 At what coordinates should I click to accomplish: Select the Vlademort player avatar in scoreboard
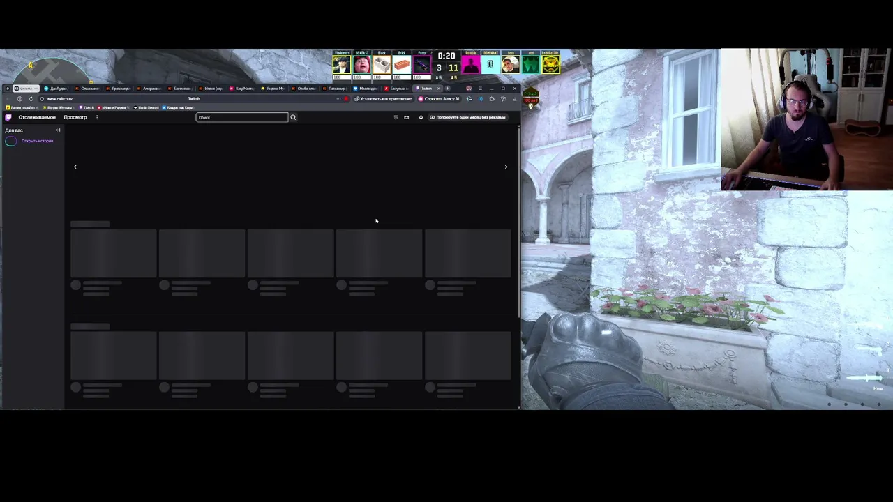click(x=341, y=65)
